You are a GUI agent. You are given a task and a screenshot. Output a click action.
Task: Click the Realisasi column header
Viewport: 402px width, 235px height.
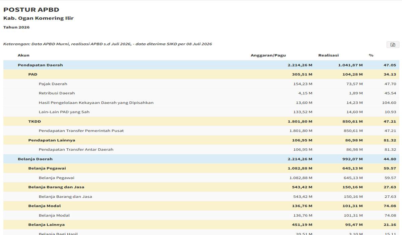pyautogui.click(x=328, y=55)
